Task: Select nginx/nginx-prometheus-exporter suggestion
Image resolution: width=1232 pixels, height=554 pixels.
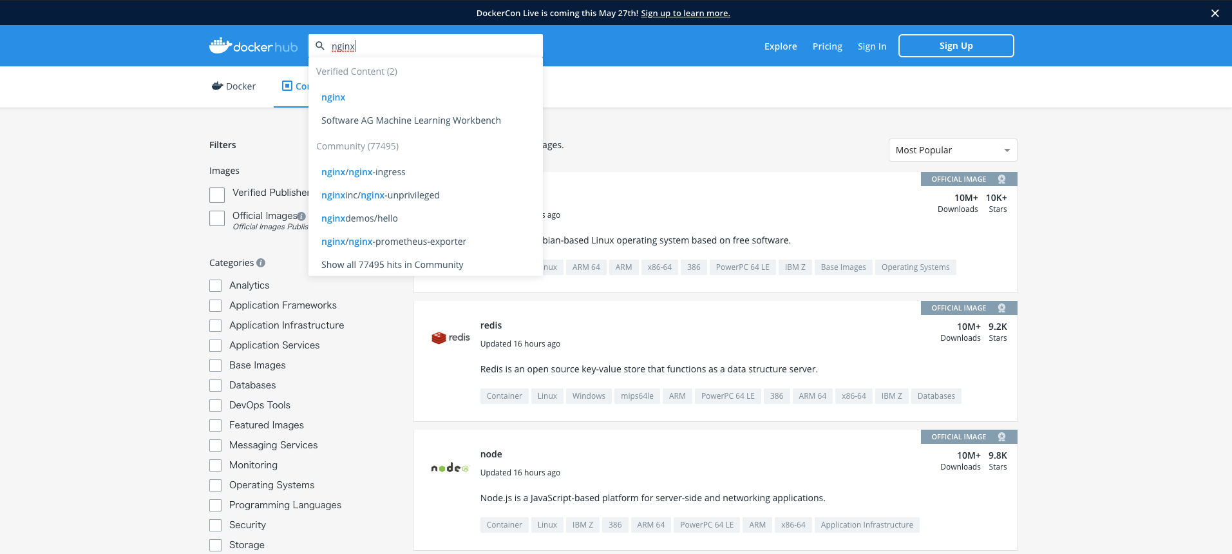Action: (x=426, y=242)
